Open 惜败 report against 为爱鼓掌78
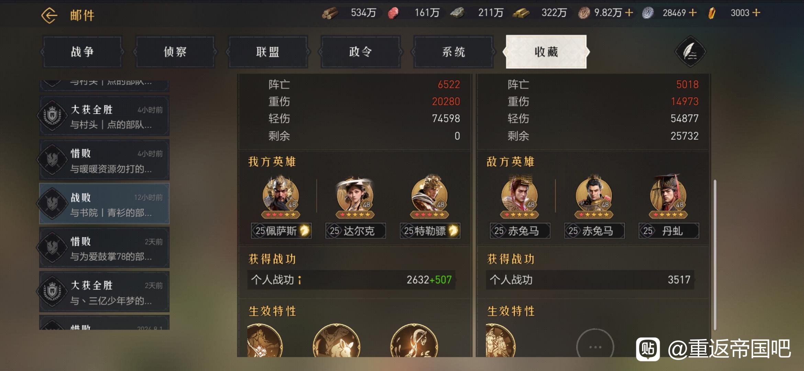Viewport: 804px width, 371px height. point(104,248)
